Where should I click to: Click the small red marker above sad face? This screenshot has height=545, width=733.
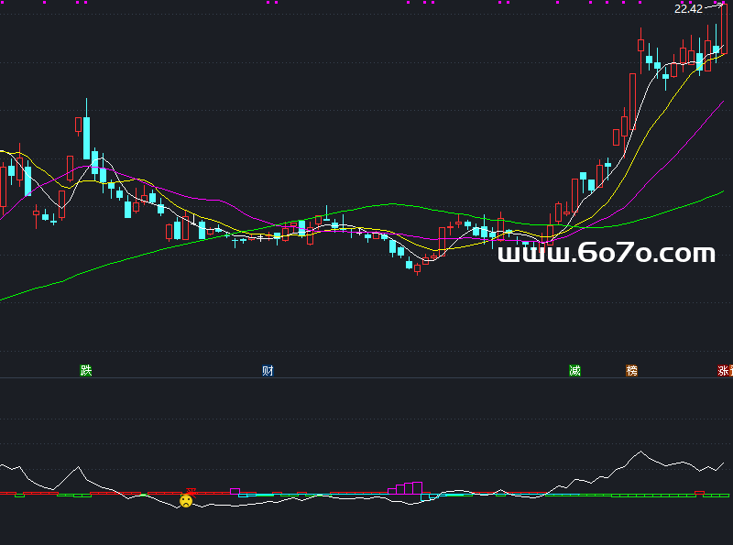click(x=191, y=491)
